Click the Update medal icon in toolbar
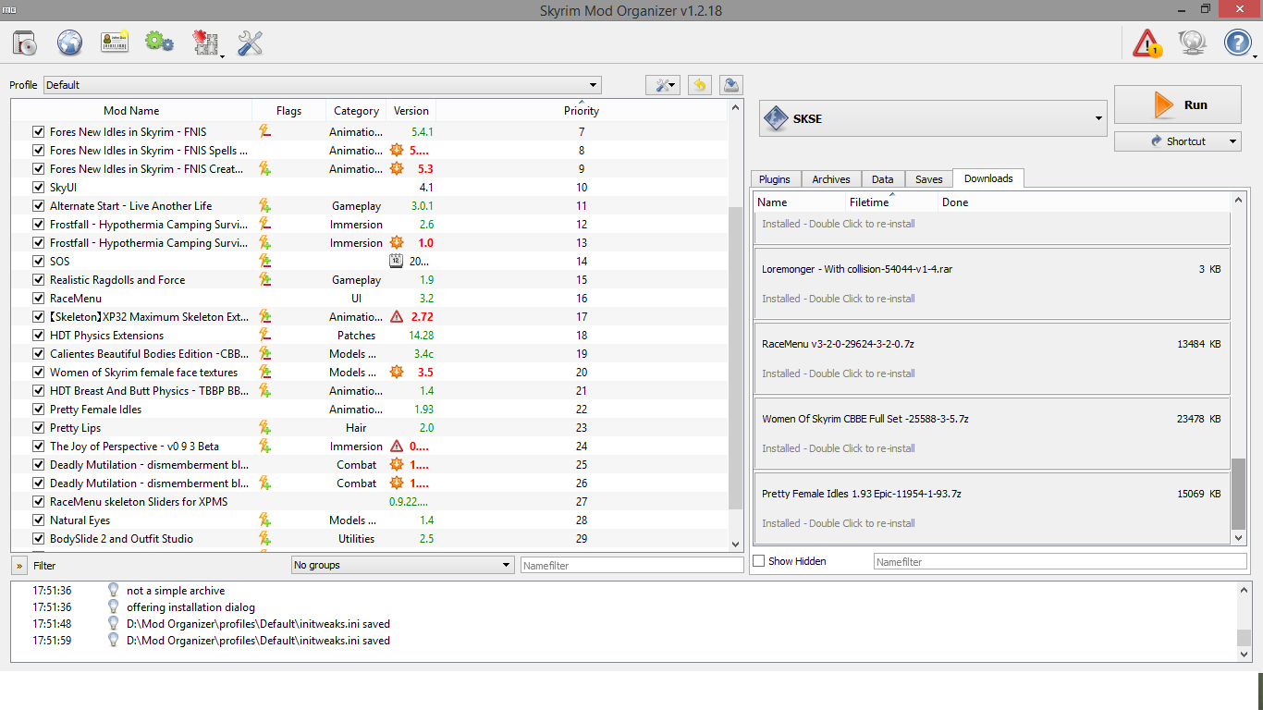 tap(1193, 43)
